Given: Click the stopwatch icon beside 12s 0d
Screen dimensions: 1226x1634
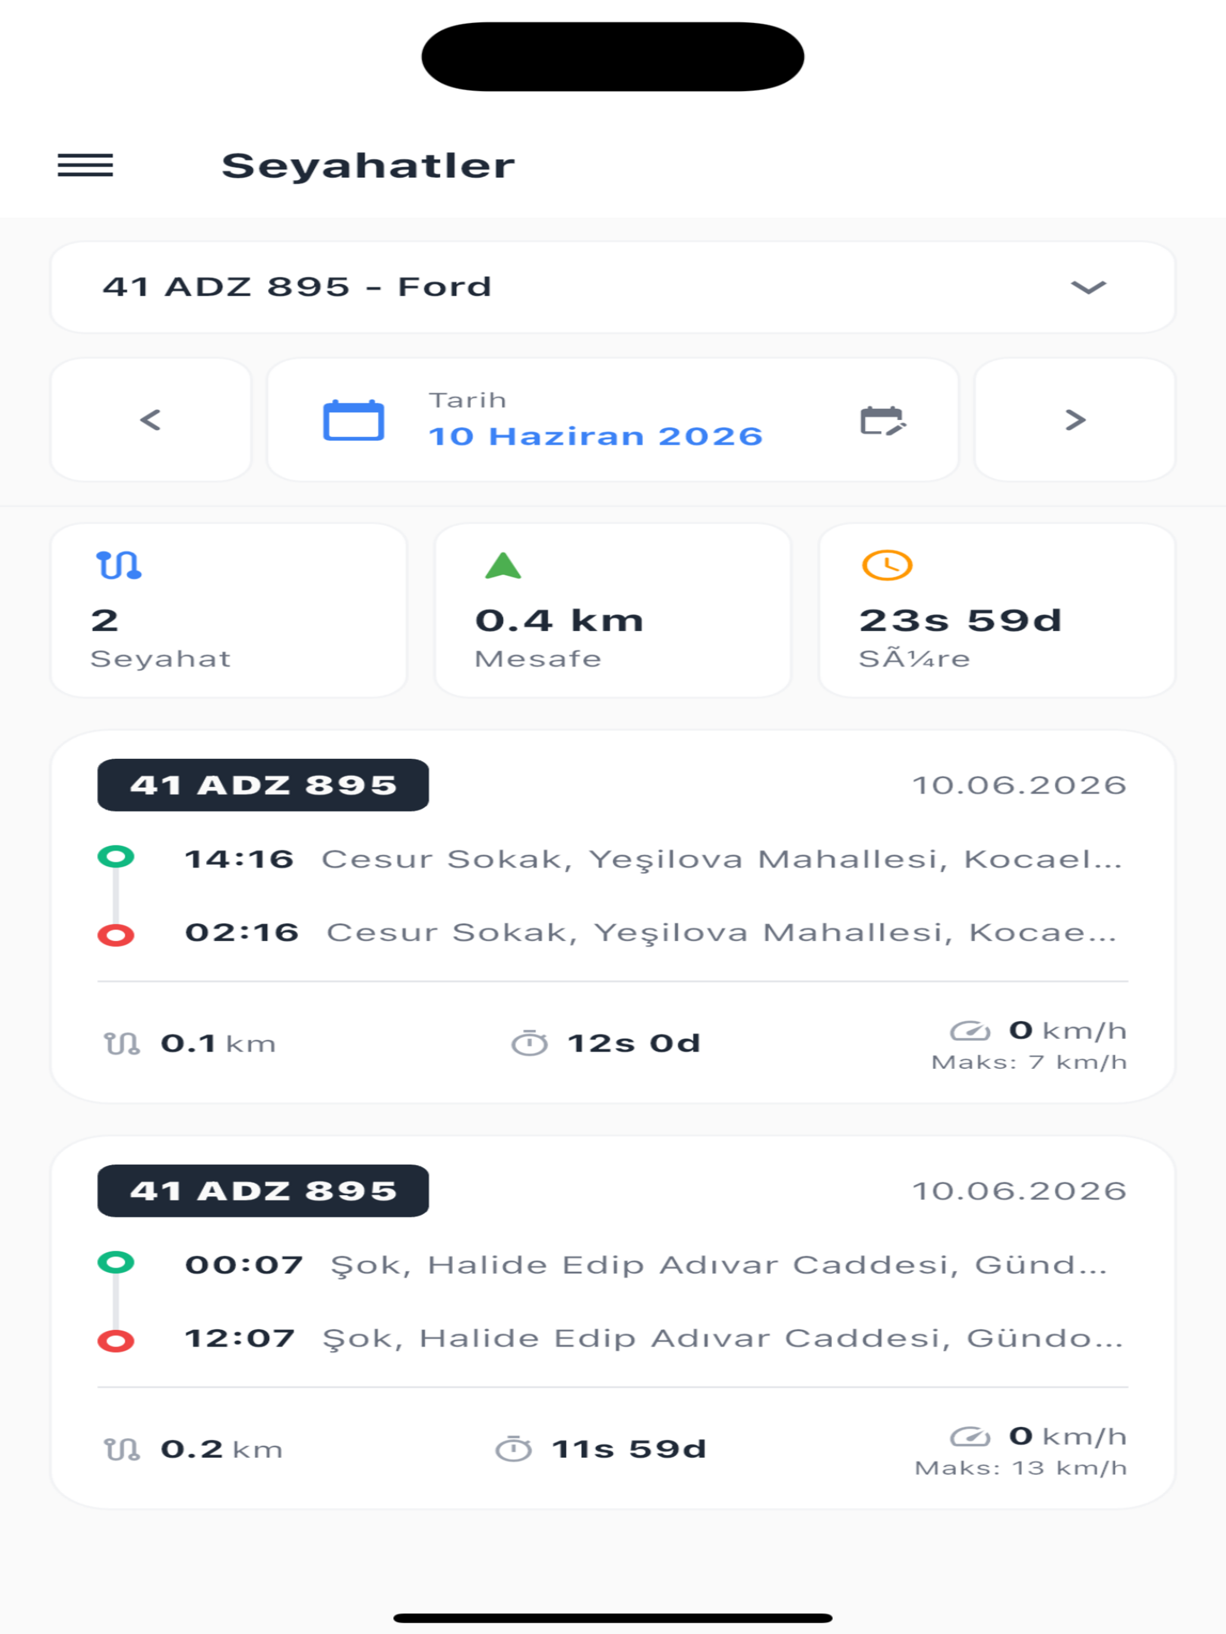Looking at the screenshot, I should [x=529, y=1043].
